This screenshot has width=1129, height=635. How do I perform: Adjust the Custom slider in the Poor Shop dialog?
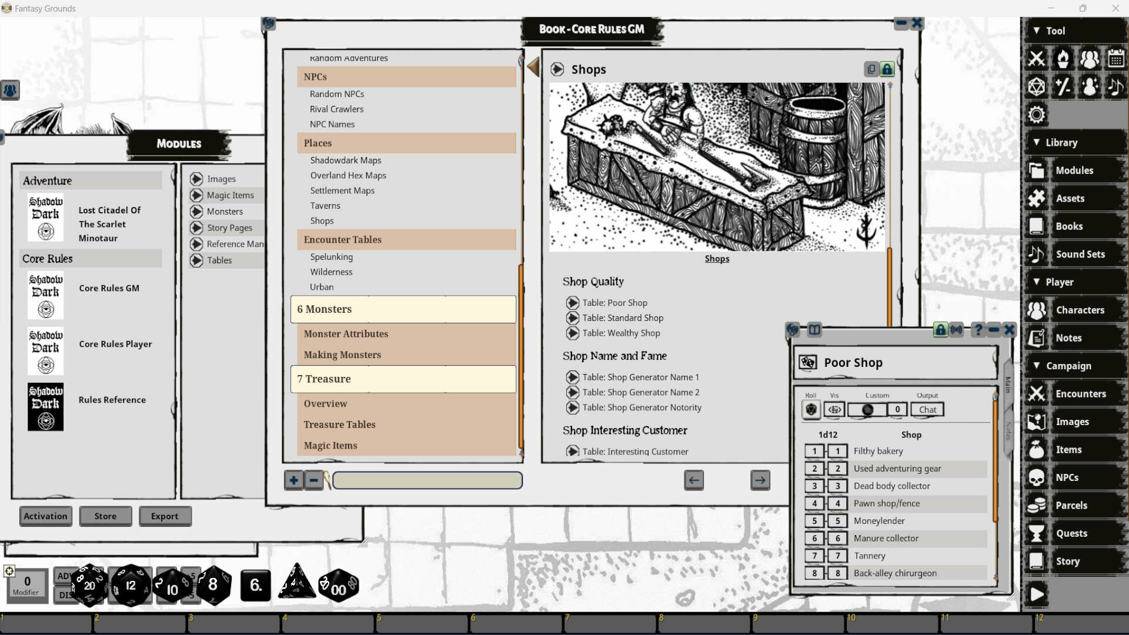point(867,410)
